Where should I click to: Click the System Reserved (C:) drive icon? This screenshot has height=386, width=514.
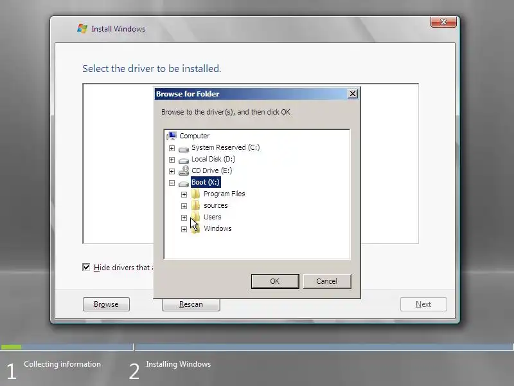pos(184,149)
